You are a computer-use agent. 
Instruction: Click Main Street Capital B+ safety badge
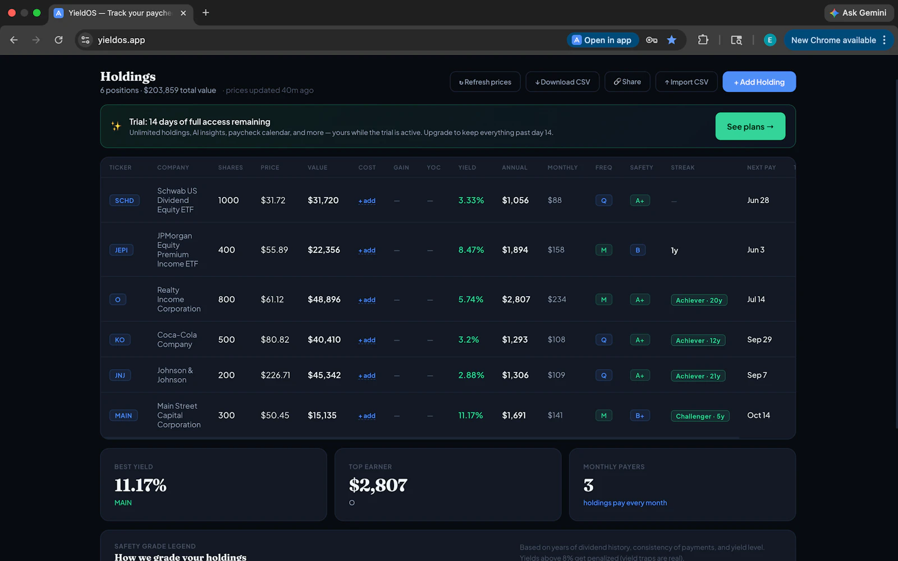[640, 416]
